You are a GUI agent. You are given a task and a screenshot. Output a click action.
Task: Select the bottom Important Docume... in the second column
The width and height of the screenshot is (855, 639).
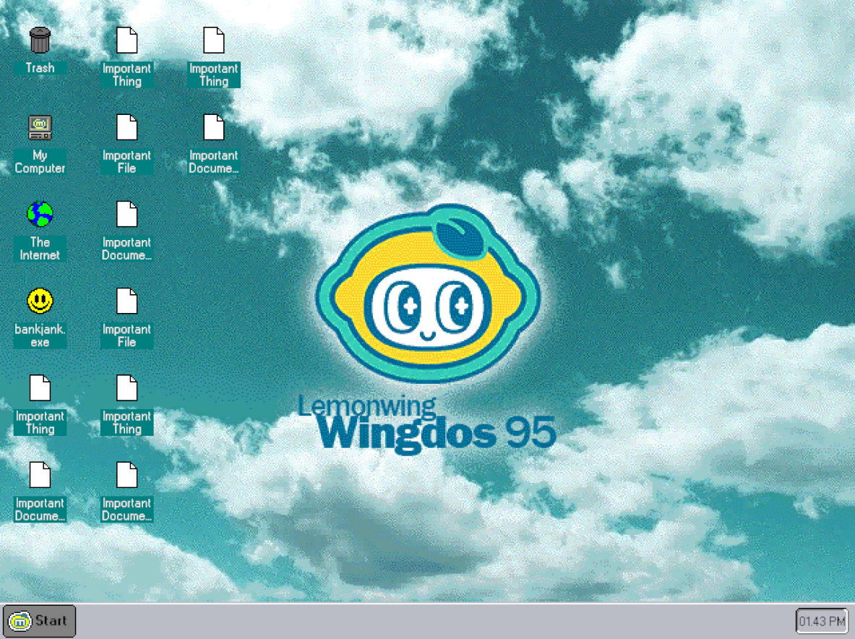pos(126,492)
